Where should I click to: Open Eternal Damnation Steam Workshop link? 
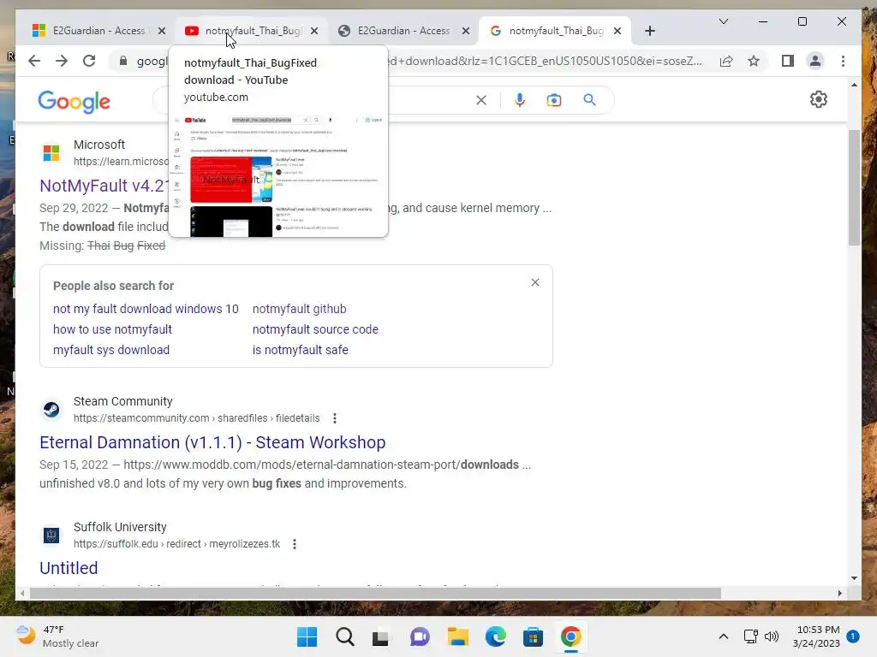(x=212, y=442)
